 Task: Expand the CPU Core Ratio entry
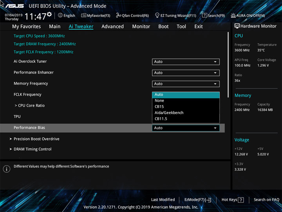(x=30, y=106)
